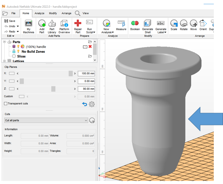Toggle the Z clip plane

coord(12,89)
